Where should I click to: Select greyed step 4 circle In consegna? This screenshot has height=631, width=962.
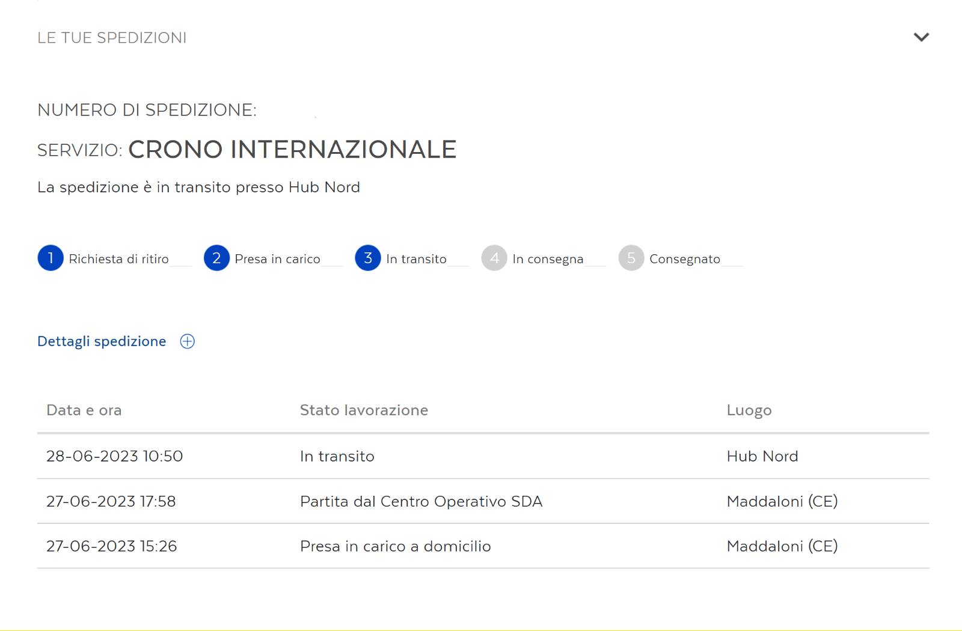494,258
